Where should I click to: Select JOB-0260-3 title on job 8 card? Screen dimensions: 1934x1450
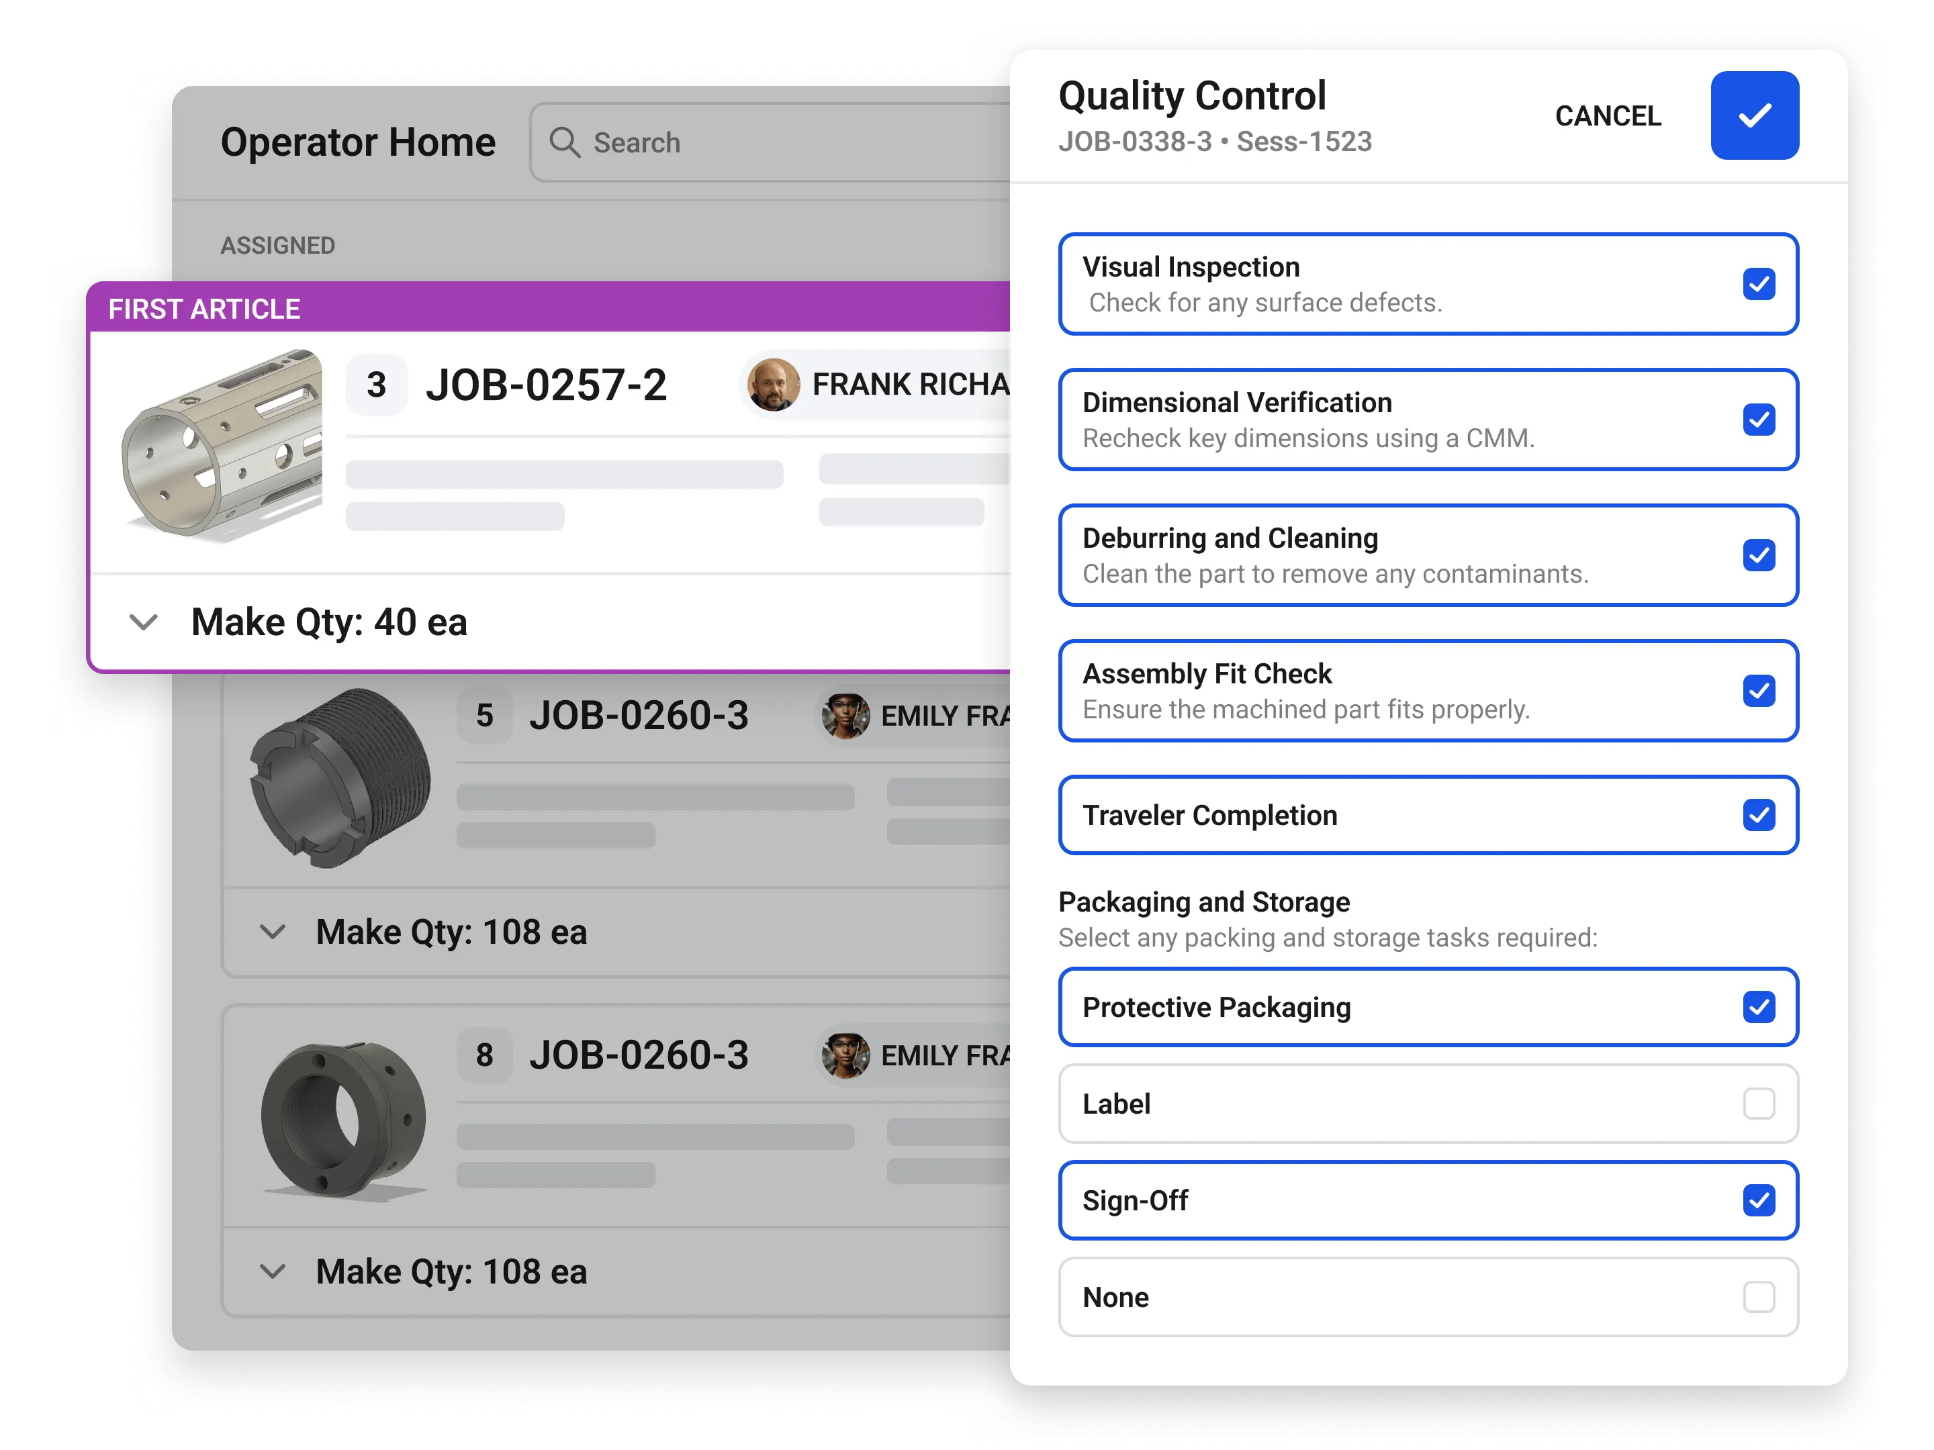[x=639, y=1055]
